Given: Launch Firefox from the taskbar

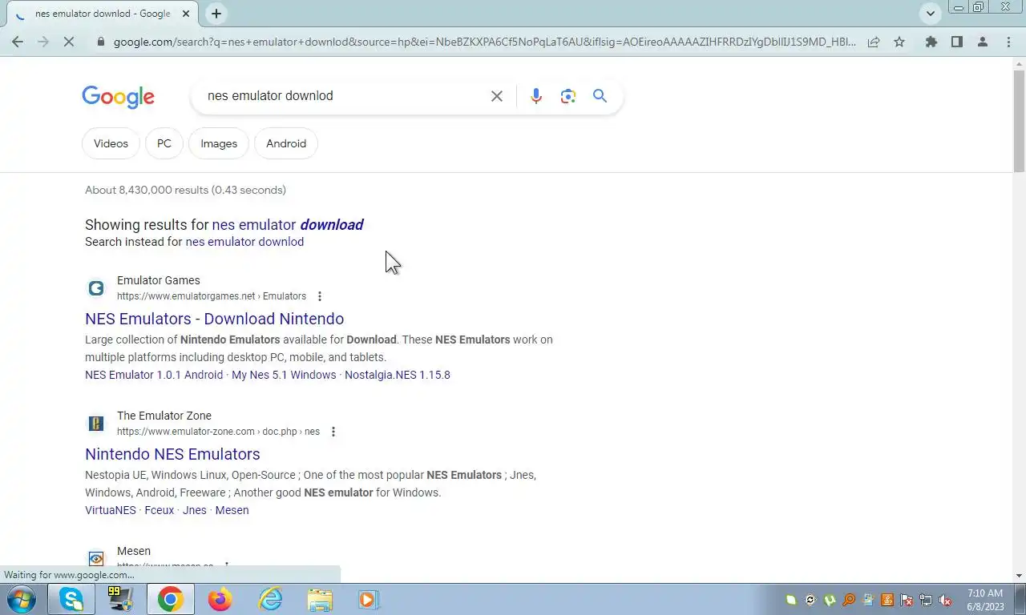Looking at the screenshot, I should point(220,599).
